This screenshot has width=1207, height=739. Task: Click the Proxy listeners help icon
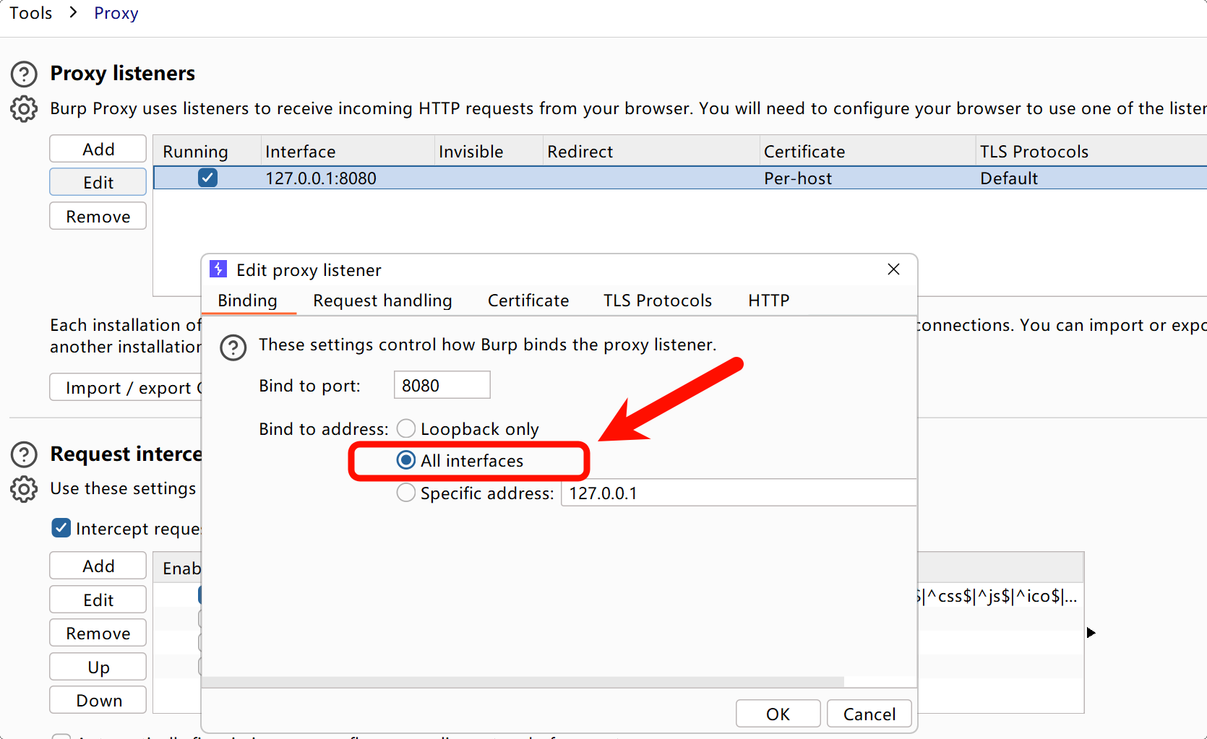24,74
